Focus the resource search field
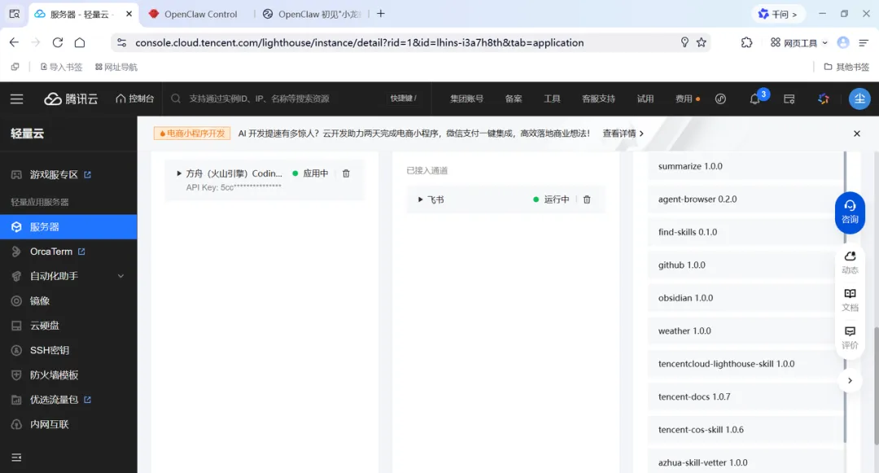Screen dimensions: 879x473 [x=280, y=99]
